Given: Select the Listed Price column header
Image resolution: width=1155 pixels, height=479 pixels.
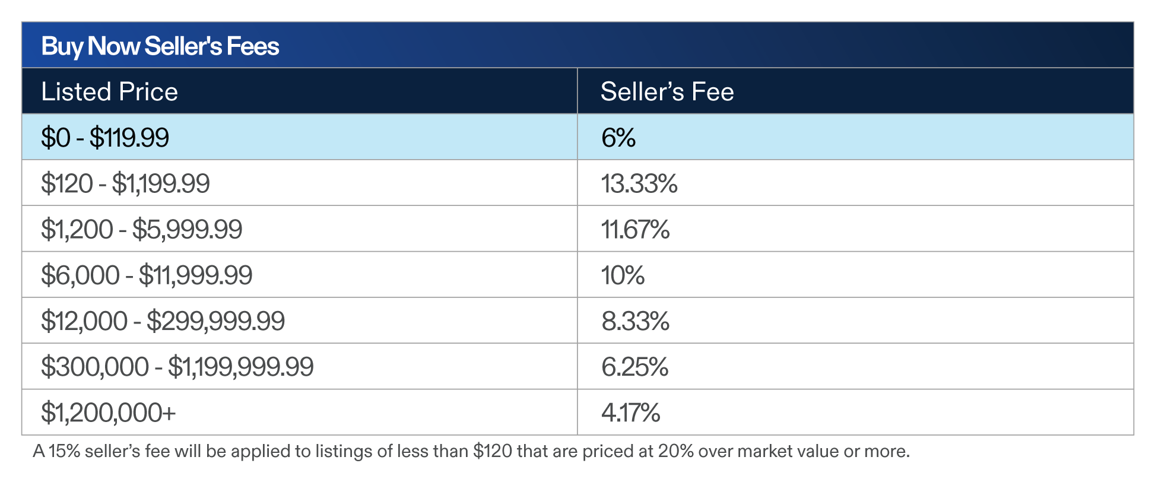Looking at the screenshot, I should pos(109,92).
